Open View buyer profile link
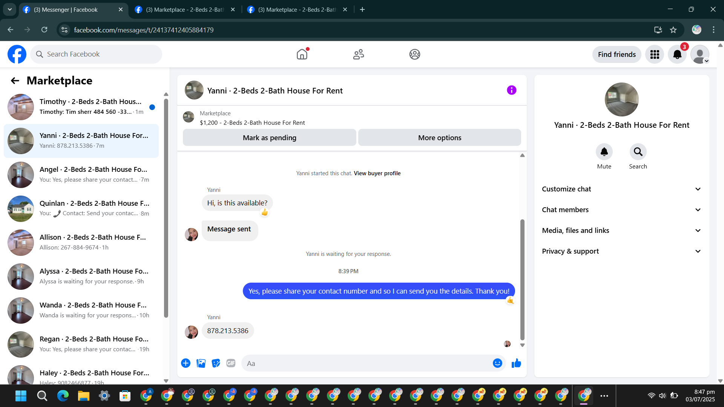724x407 pixels. click(377, 173)
